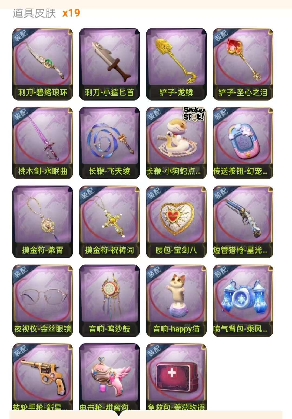Select the 长鞭-小狗蛇点 snake whip skin
This screenshot has width=292, height=419.
[x=176, y=143]
